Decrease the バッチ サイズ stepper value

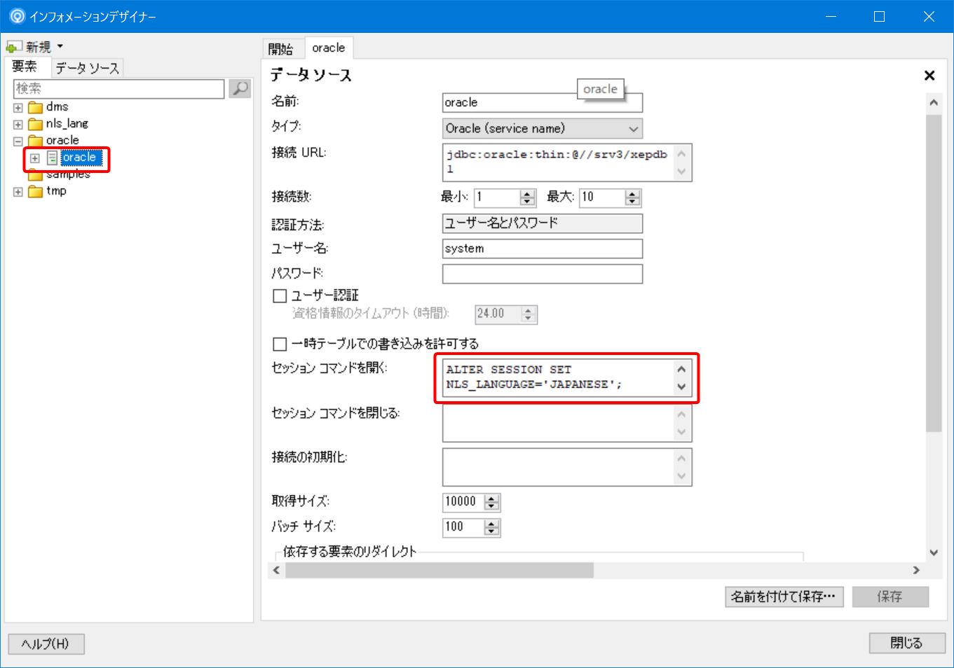pos(492,531)
